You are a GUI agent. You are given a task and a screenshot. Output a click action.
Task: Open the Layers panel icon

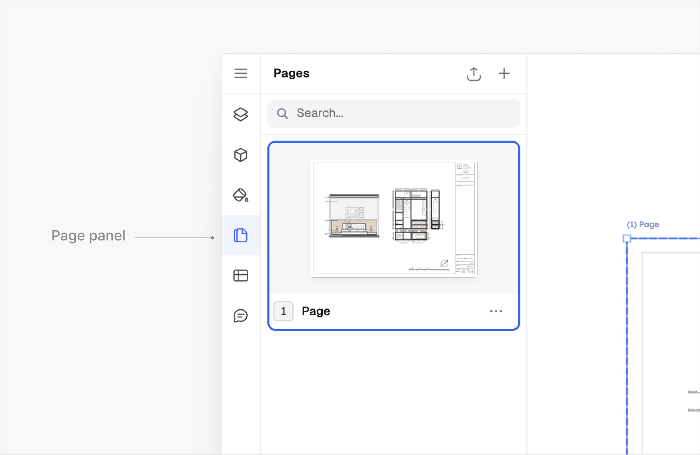coord(241,115)
